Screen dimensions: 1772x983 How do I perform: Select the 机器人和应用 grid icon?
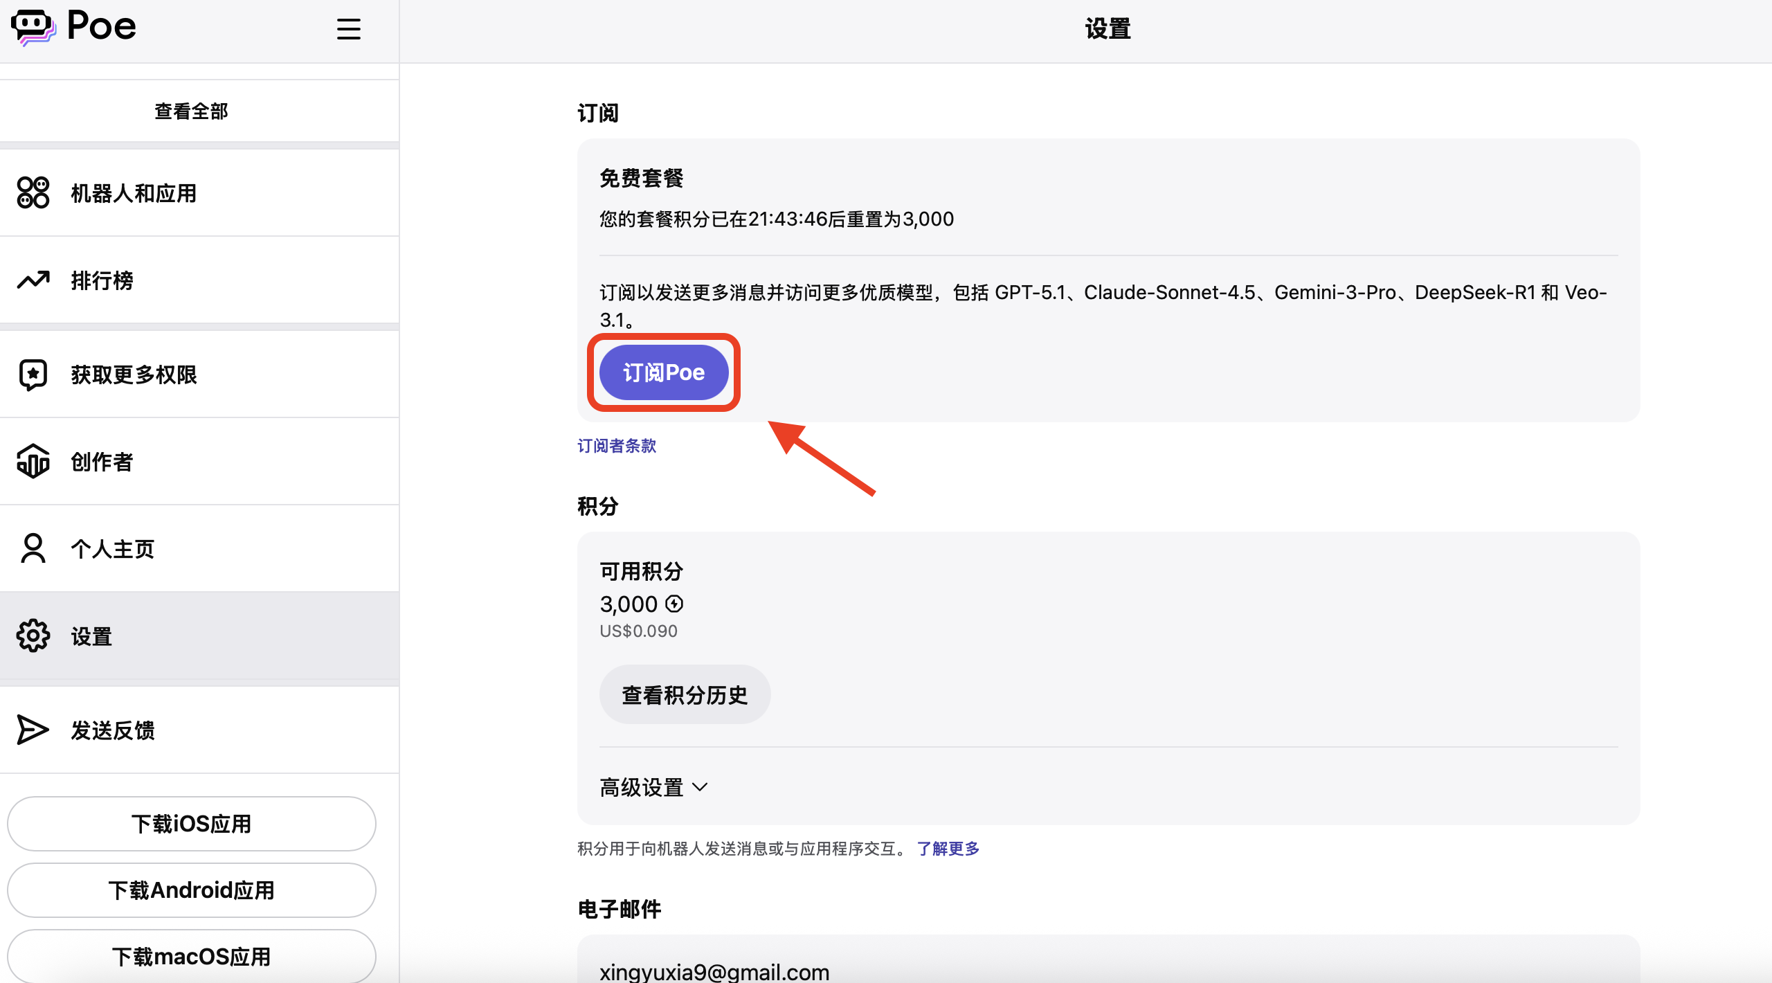(x=32, y=193)
